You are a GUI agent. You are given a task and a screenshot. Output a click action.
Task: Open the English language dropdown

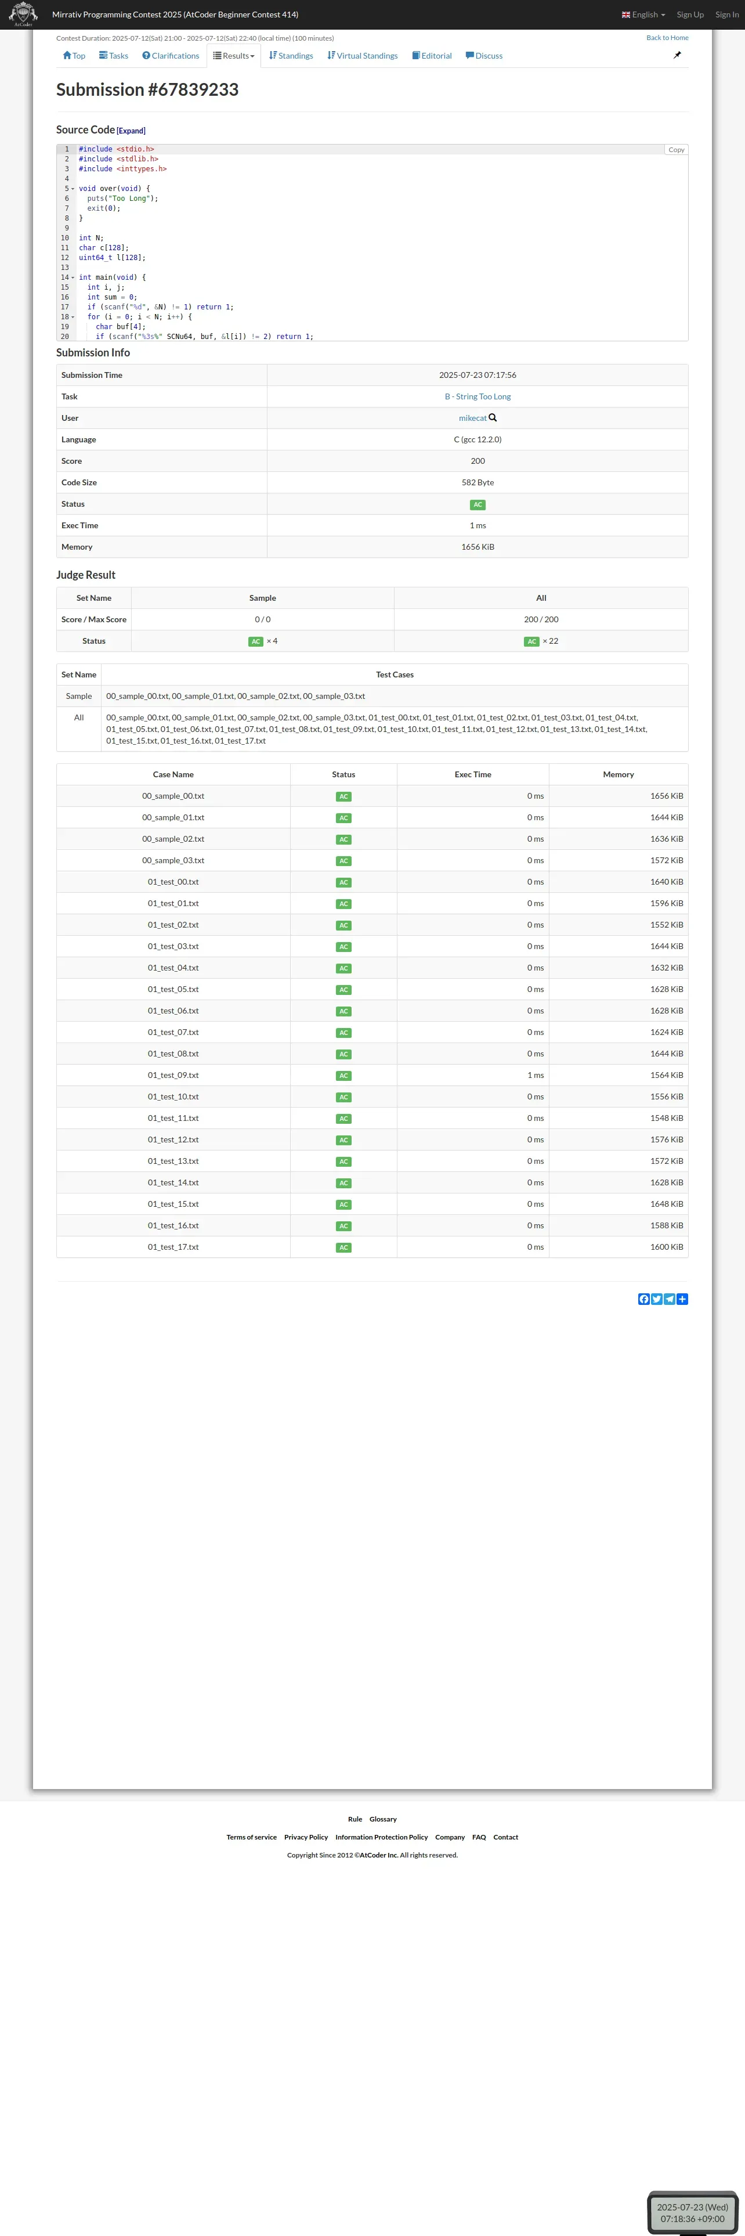643,15
